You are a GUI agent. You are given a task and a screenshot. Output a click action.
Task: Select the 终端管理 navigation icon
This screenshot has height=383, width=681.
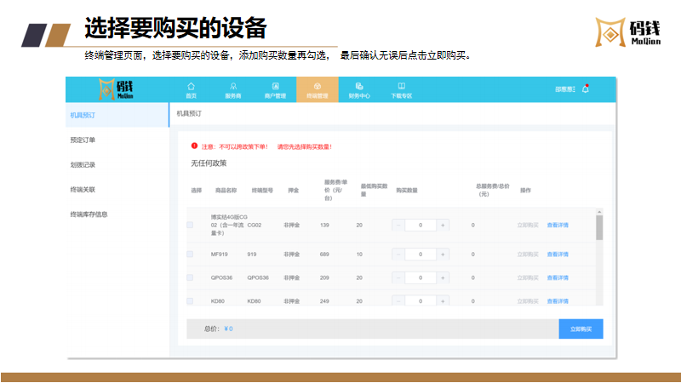pos(317,86)
